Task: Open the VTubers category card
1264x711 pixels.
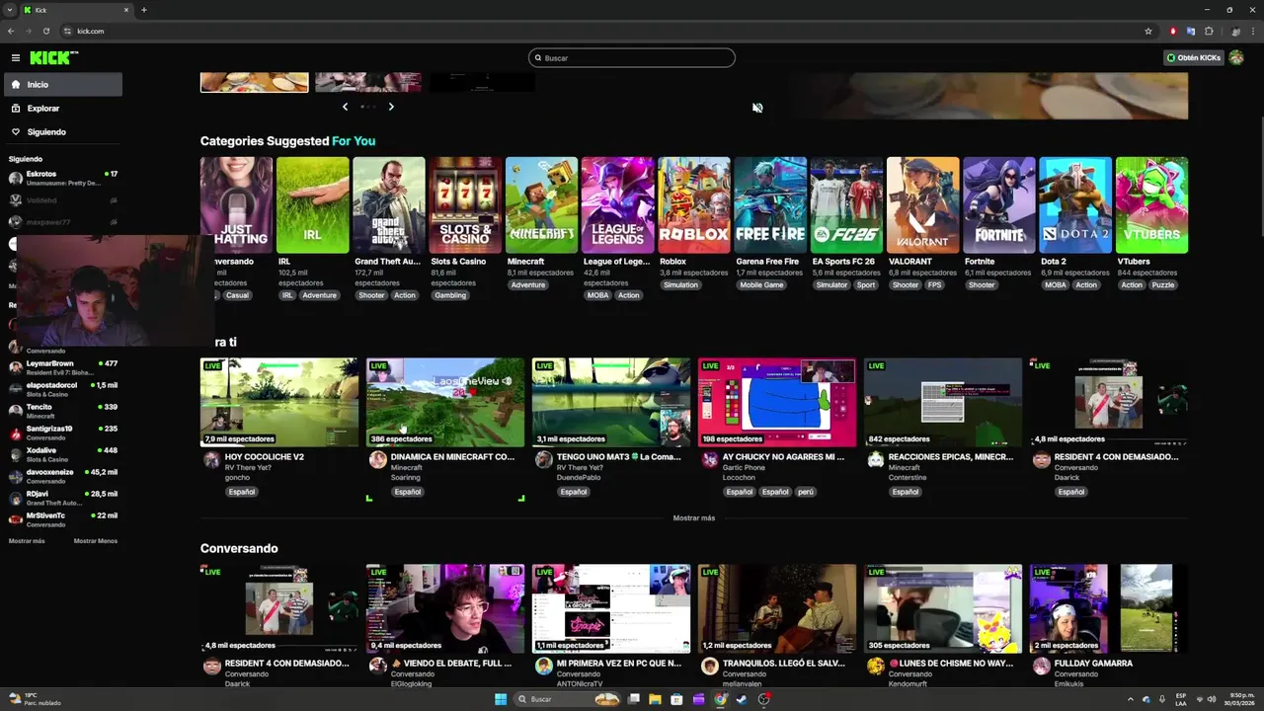Action: coord(1151,205)
